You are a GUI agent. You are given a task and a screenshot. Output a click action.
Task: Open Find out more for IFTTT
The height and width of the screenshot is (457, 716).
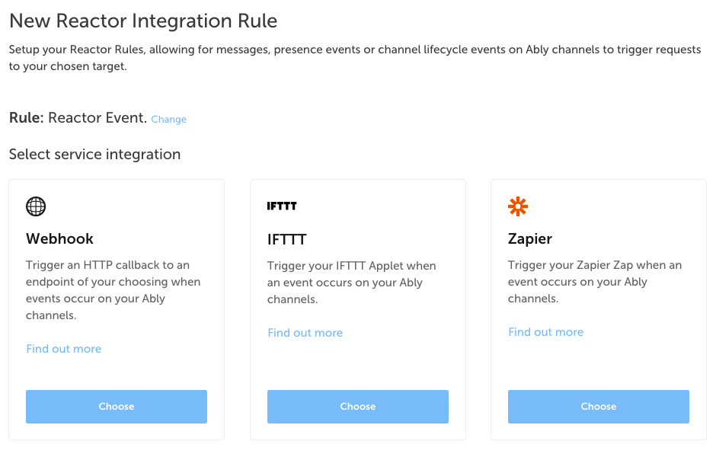pos(305,333)
